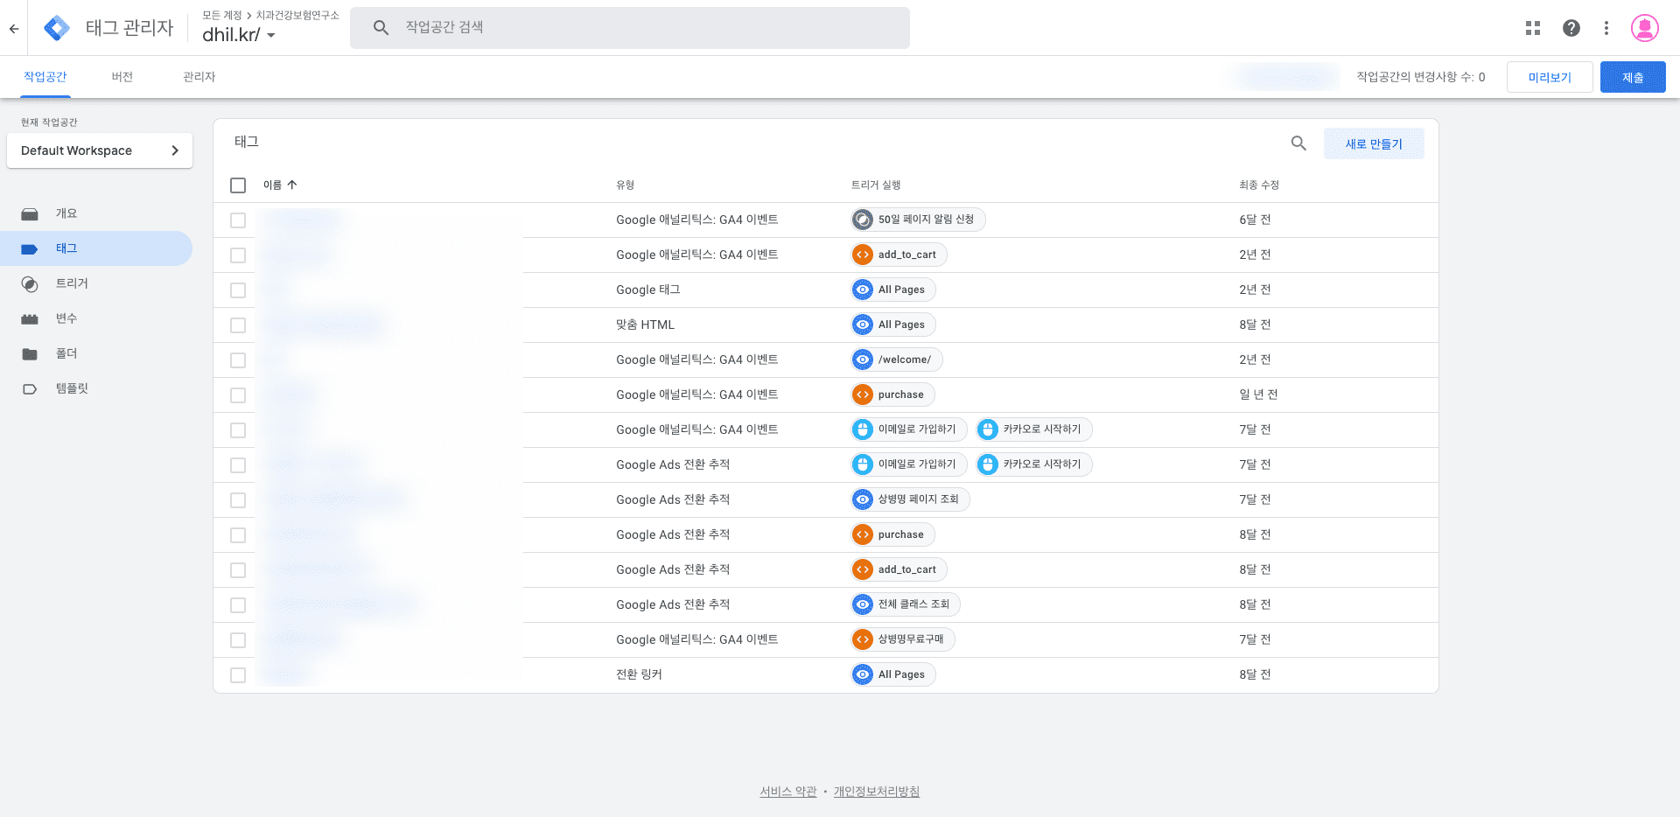Open the three-dot more options menu
The image size is (1680, 817).
tap(1606, 28)
